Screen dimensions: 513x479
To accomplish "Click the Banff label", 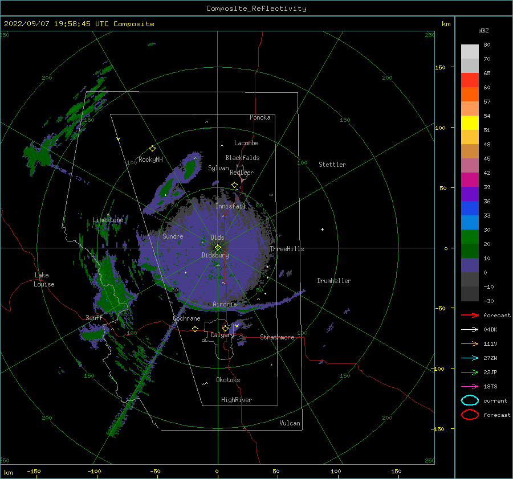I will 94,318.
